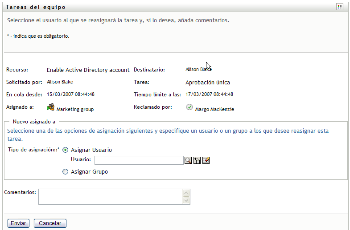Click the Marketing group text

pyautogui.click(x=75, y=109)
